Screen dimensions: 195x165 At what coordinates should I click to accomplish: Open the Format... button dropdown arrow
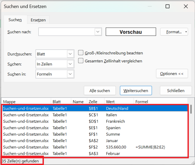pos(186,32)
